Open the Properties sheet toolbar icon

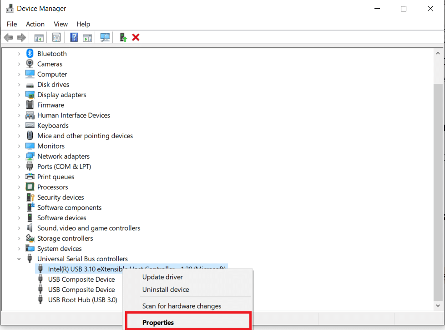[56, 37]
